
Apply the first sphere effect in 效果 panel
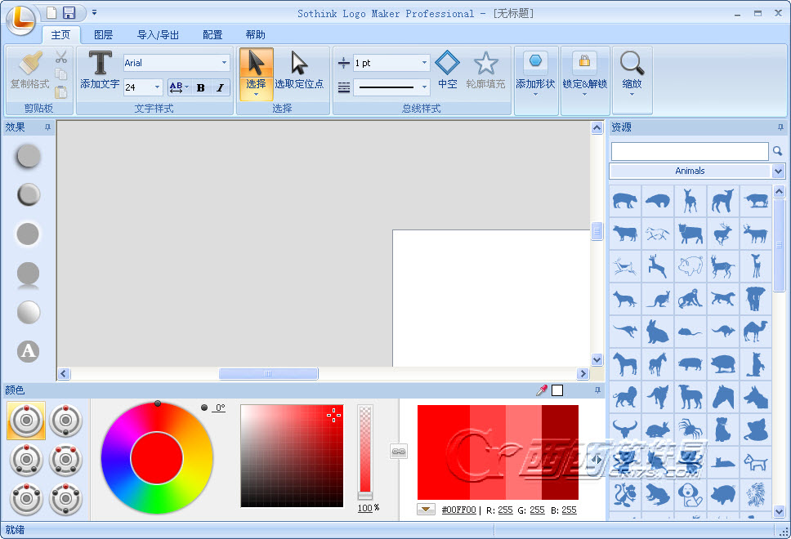pos(29,156)
